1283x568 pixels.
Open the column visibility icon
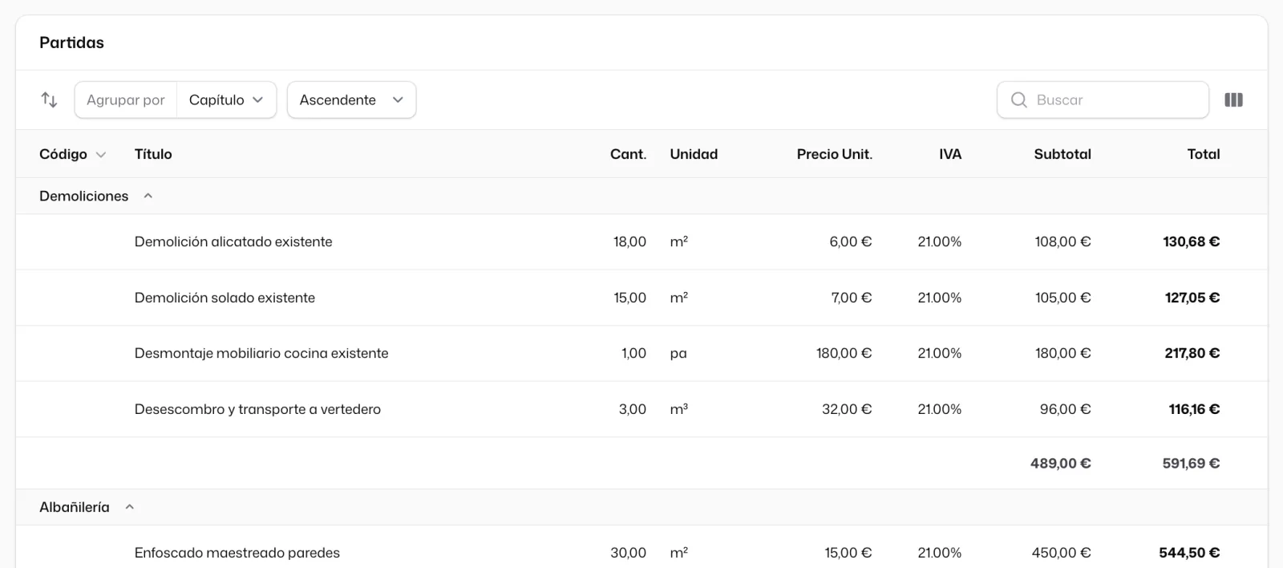(1233, 100)
